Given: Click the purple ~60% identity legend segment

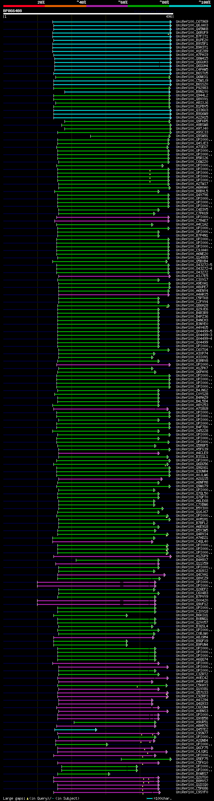Looking at the screenshot, I should 107,6.
